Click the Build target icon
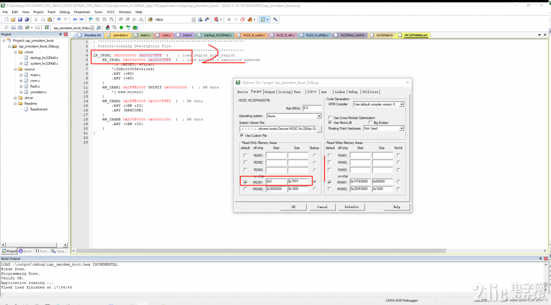The width and height of the screenshot is (551, 305). [x=13, y=28]
